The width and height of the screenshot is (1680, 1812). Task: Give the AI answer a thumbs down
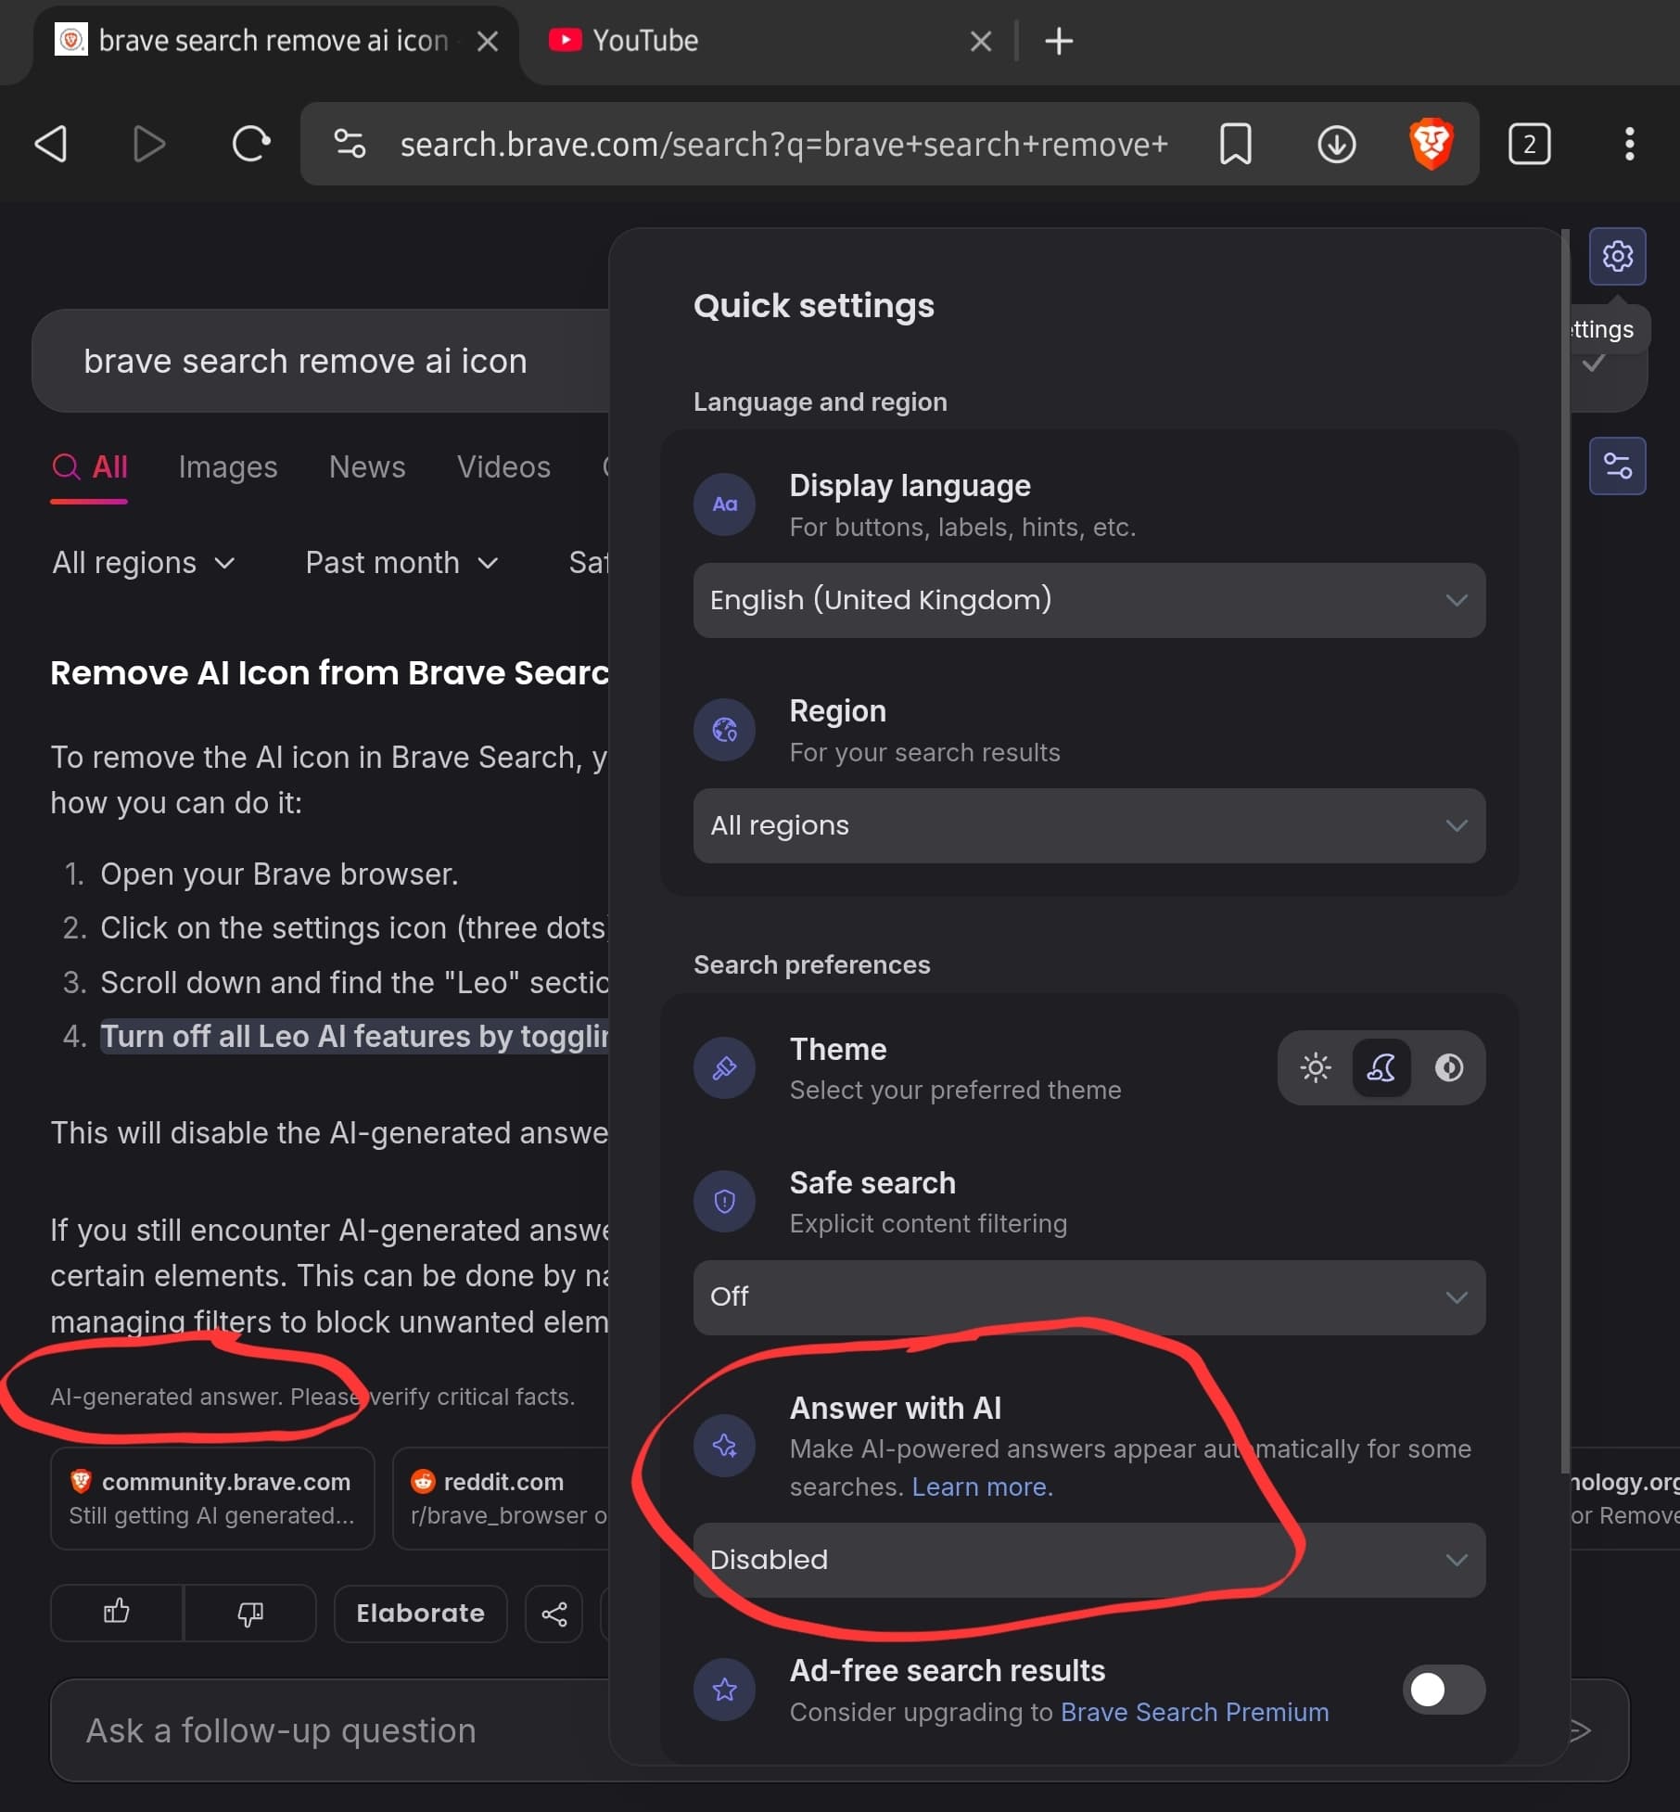click(x=250, y=1613)
